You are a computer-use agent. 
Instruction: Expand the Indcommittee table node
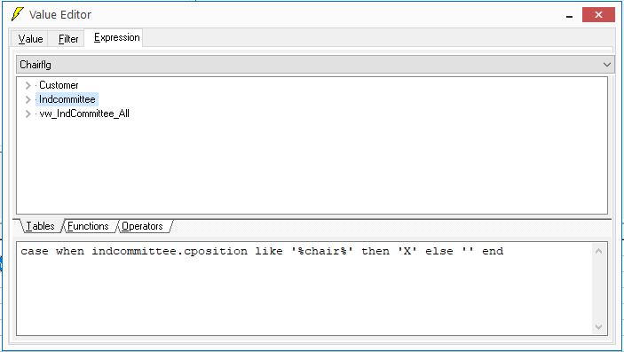coord(28,99)
